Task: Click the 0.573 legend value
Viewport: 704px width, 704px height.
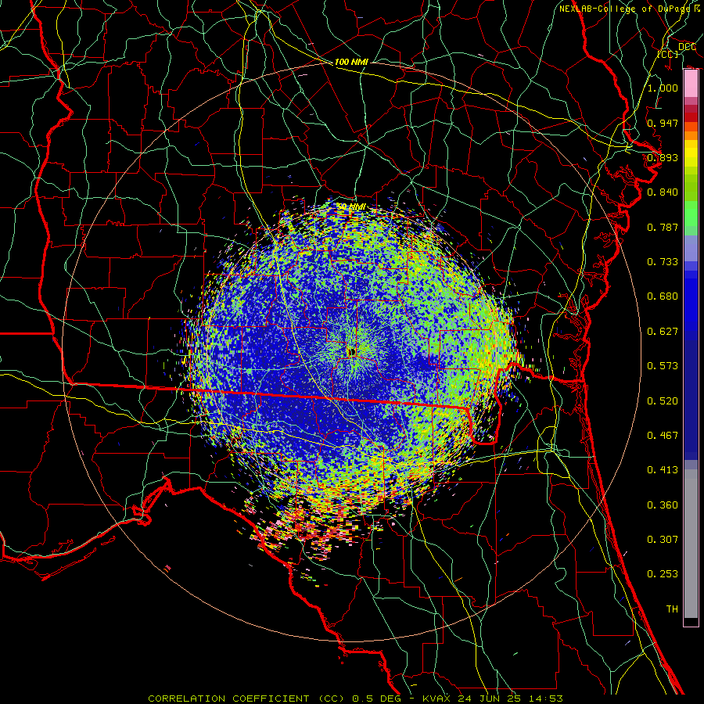Action: pos(663,366)
